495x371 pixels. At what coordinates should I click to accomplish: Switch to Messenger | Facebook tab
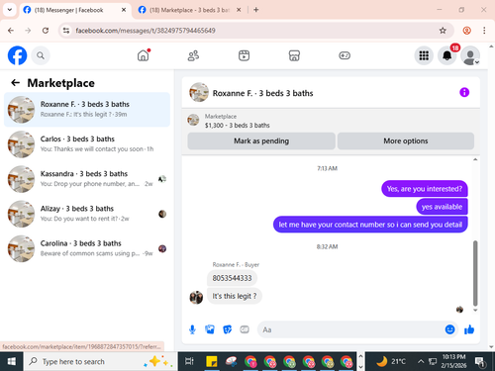click(x=75, y=10)
